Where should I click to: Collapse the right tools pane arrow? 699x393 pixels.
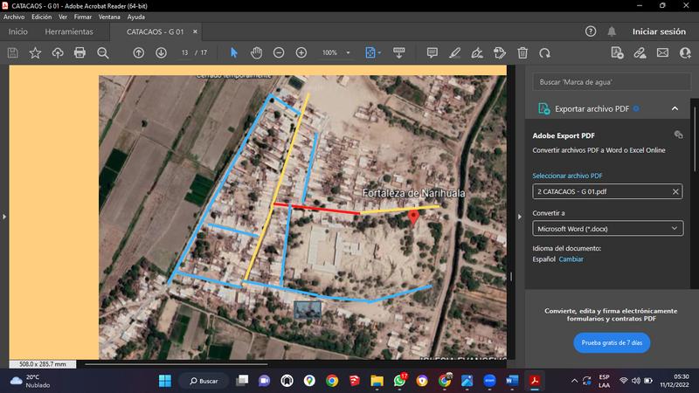click(x=519, y=217)
